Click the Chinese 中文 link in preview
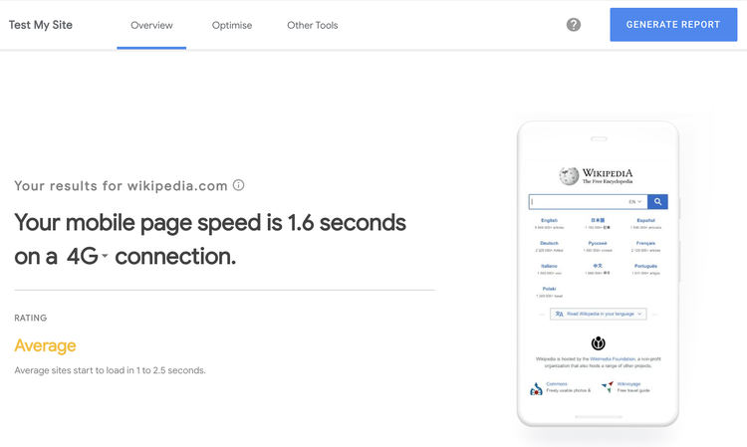 click(x=598, y=266)
